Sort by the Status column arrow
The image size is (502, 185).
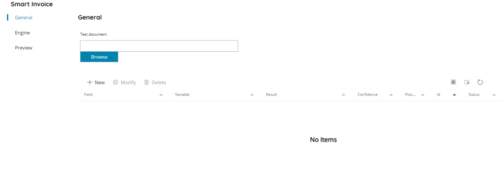(x=494, y=95)
